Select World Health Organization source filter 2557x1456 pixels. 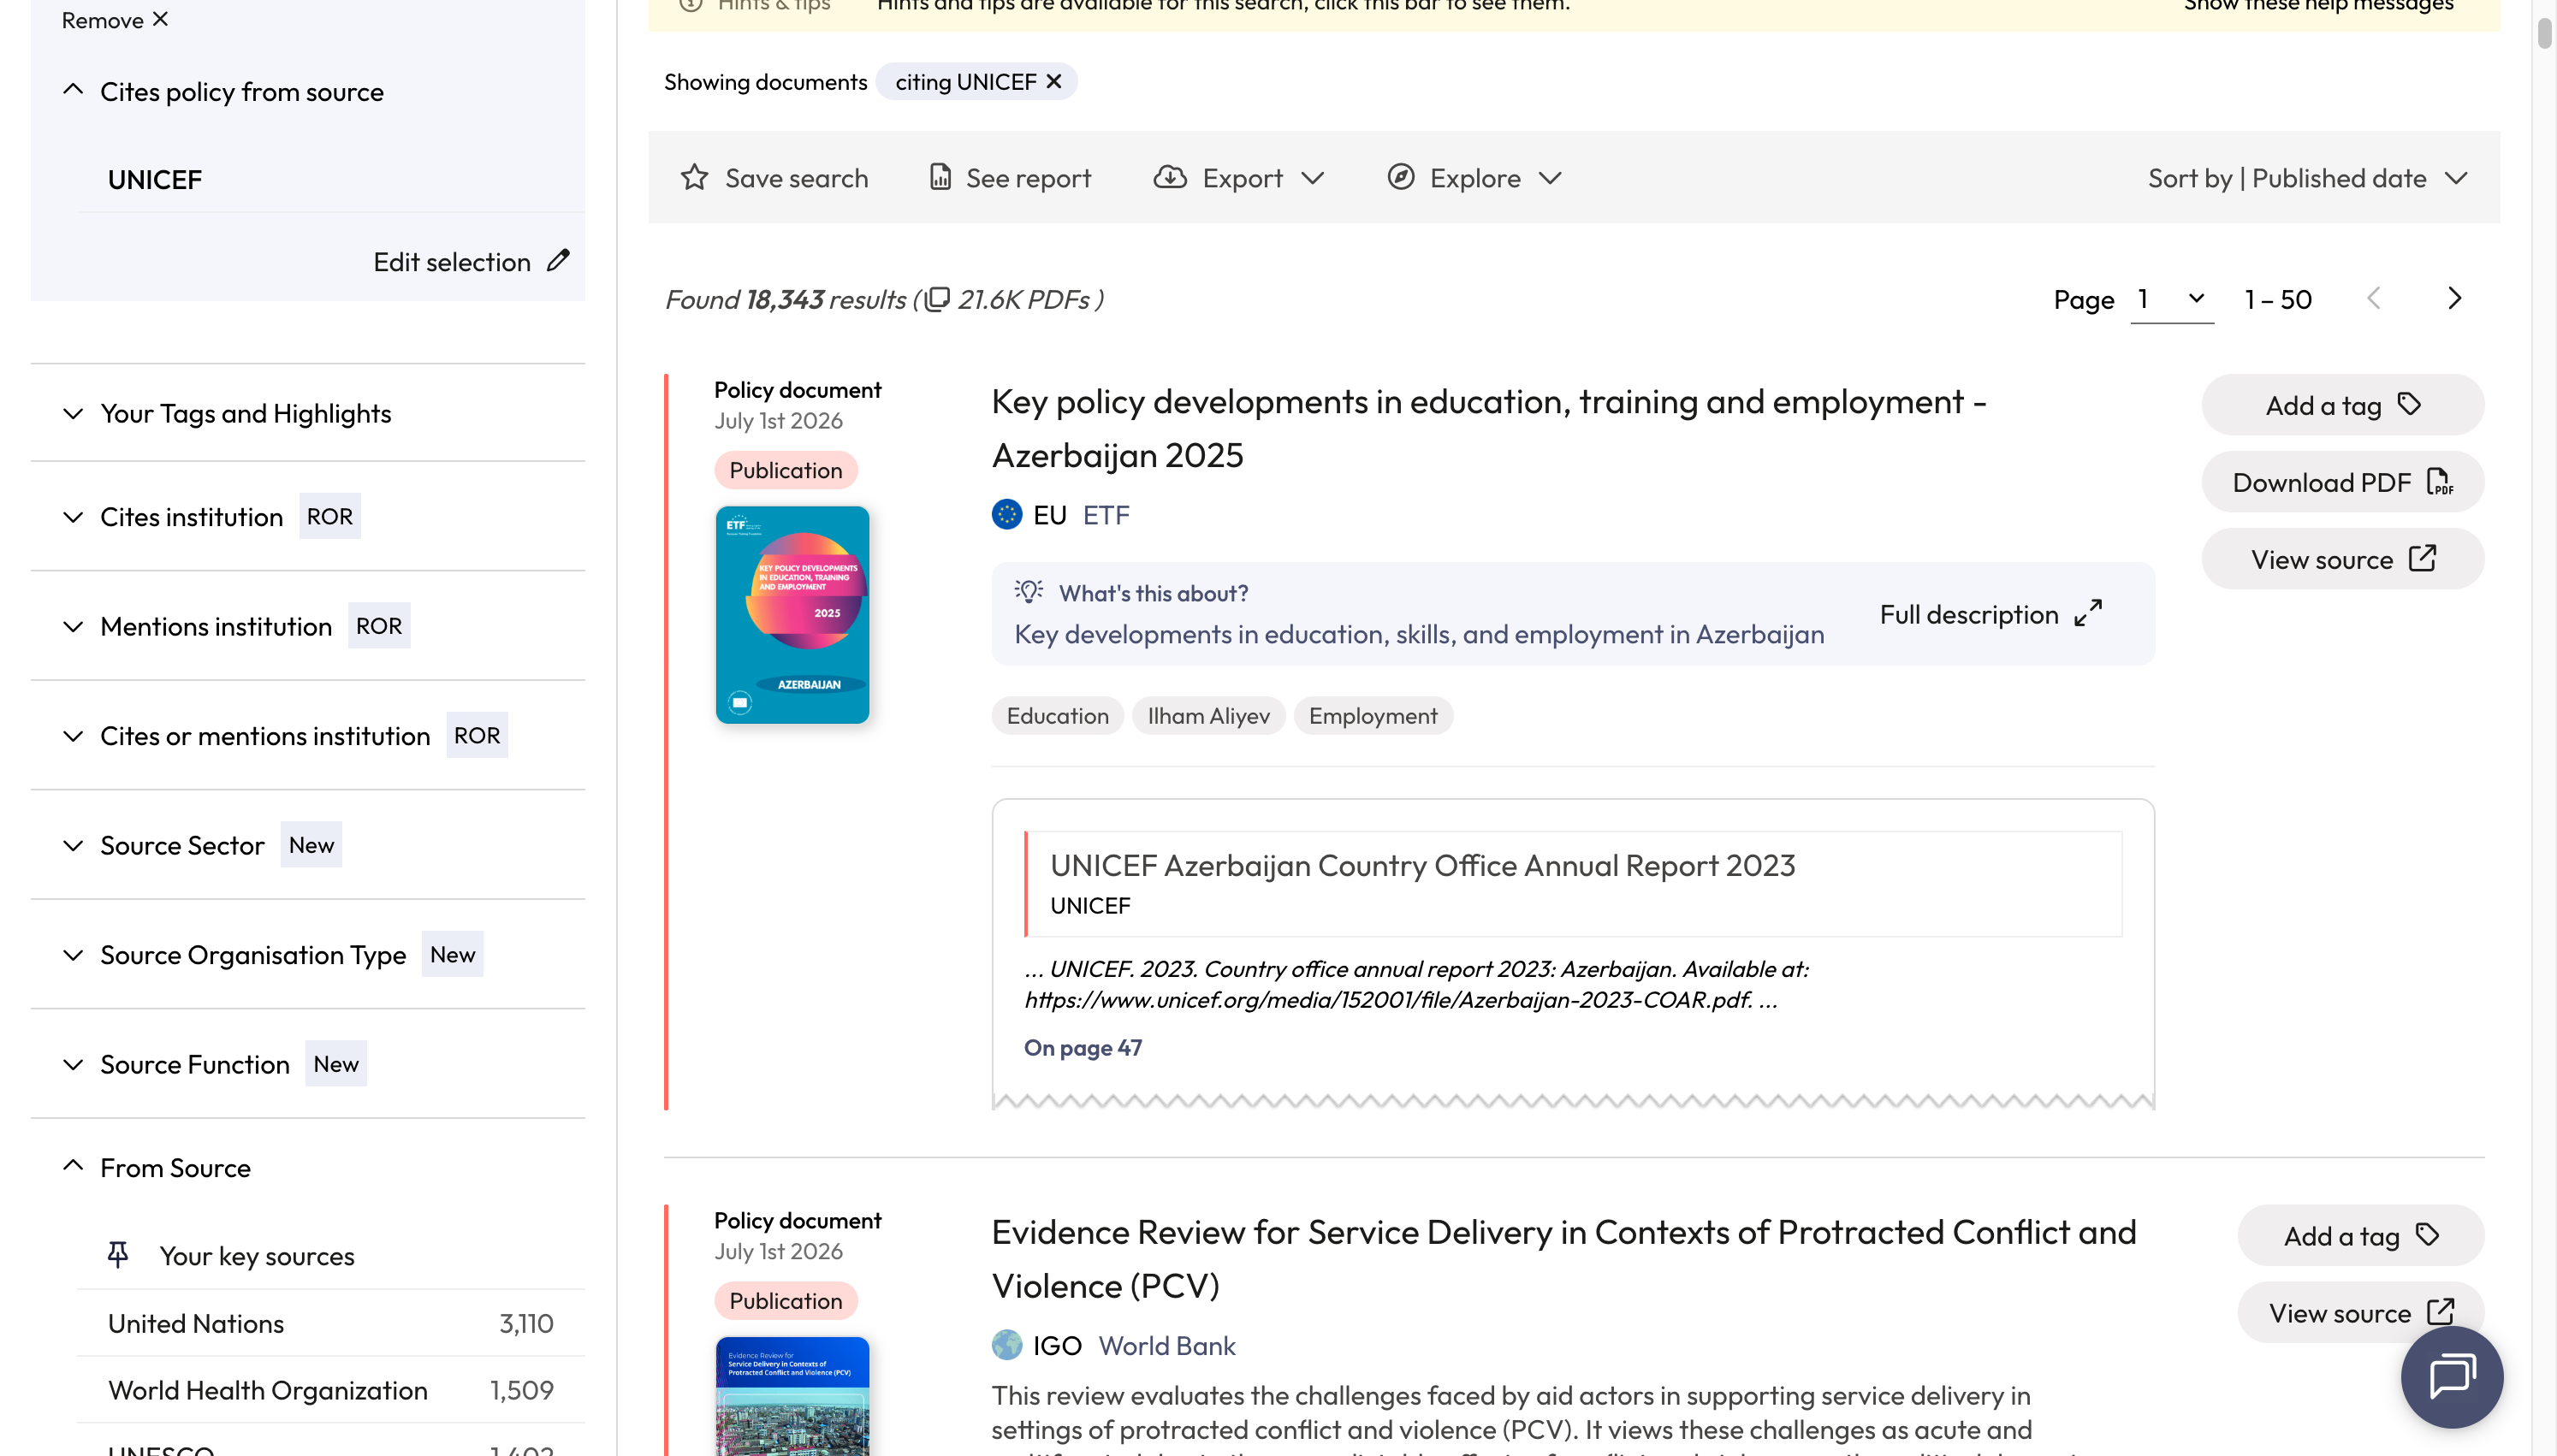(330, 1390)
